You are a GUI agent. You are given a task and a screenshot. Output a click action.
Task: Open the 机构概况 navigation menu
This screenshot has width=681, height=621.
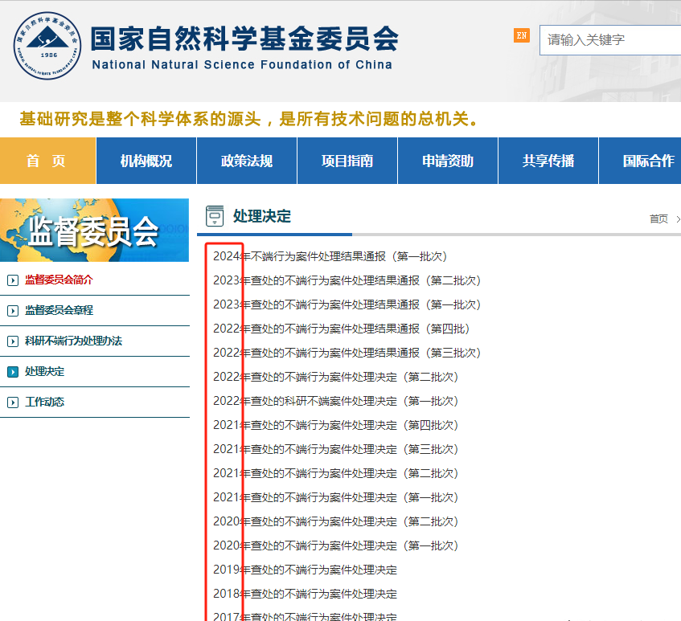[146, 161]
